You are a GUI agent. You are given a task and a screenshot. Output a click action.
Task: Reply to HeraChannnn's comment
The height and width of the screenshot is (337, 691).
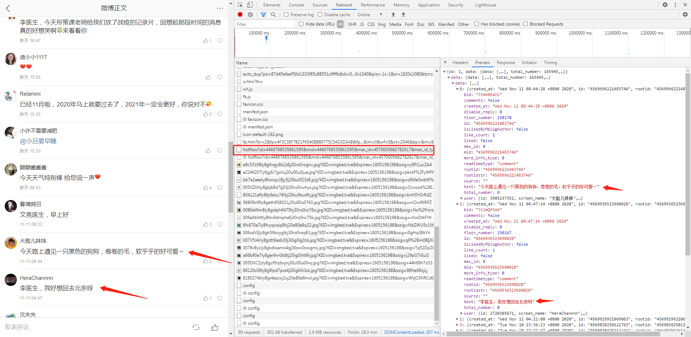click(220, 298)
